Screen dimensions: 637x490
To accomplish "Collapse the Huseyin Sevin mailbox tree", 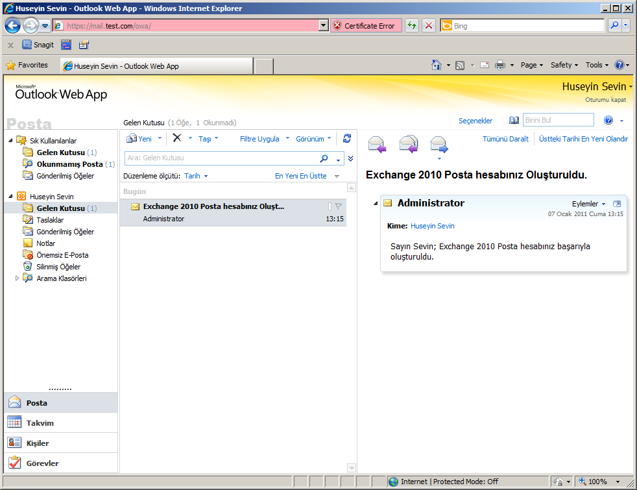I will [x=10, y=196].
